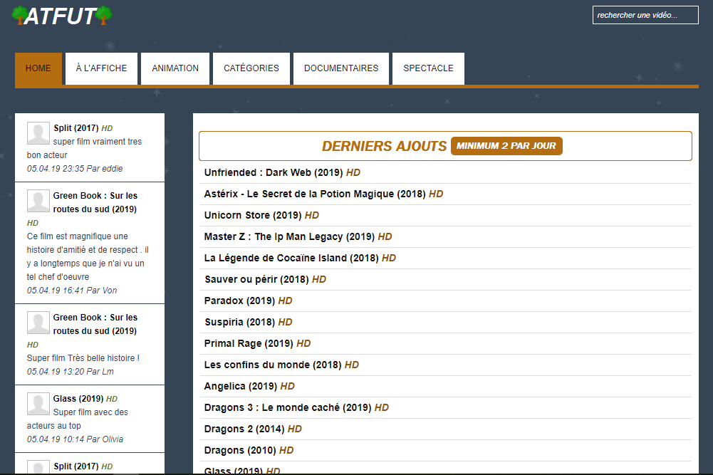Click the comment 'Super film Très belle histoire !'
This screenshot has height=475, width=713.
coord(83,358)
